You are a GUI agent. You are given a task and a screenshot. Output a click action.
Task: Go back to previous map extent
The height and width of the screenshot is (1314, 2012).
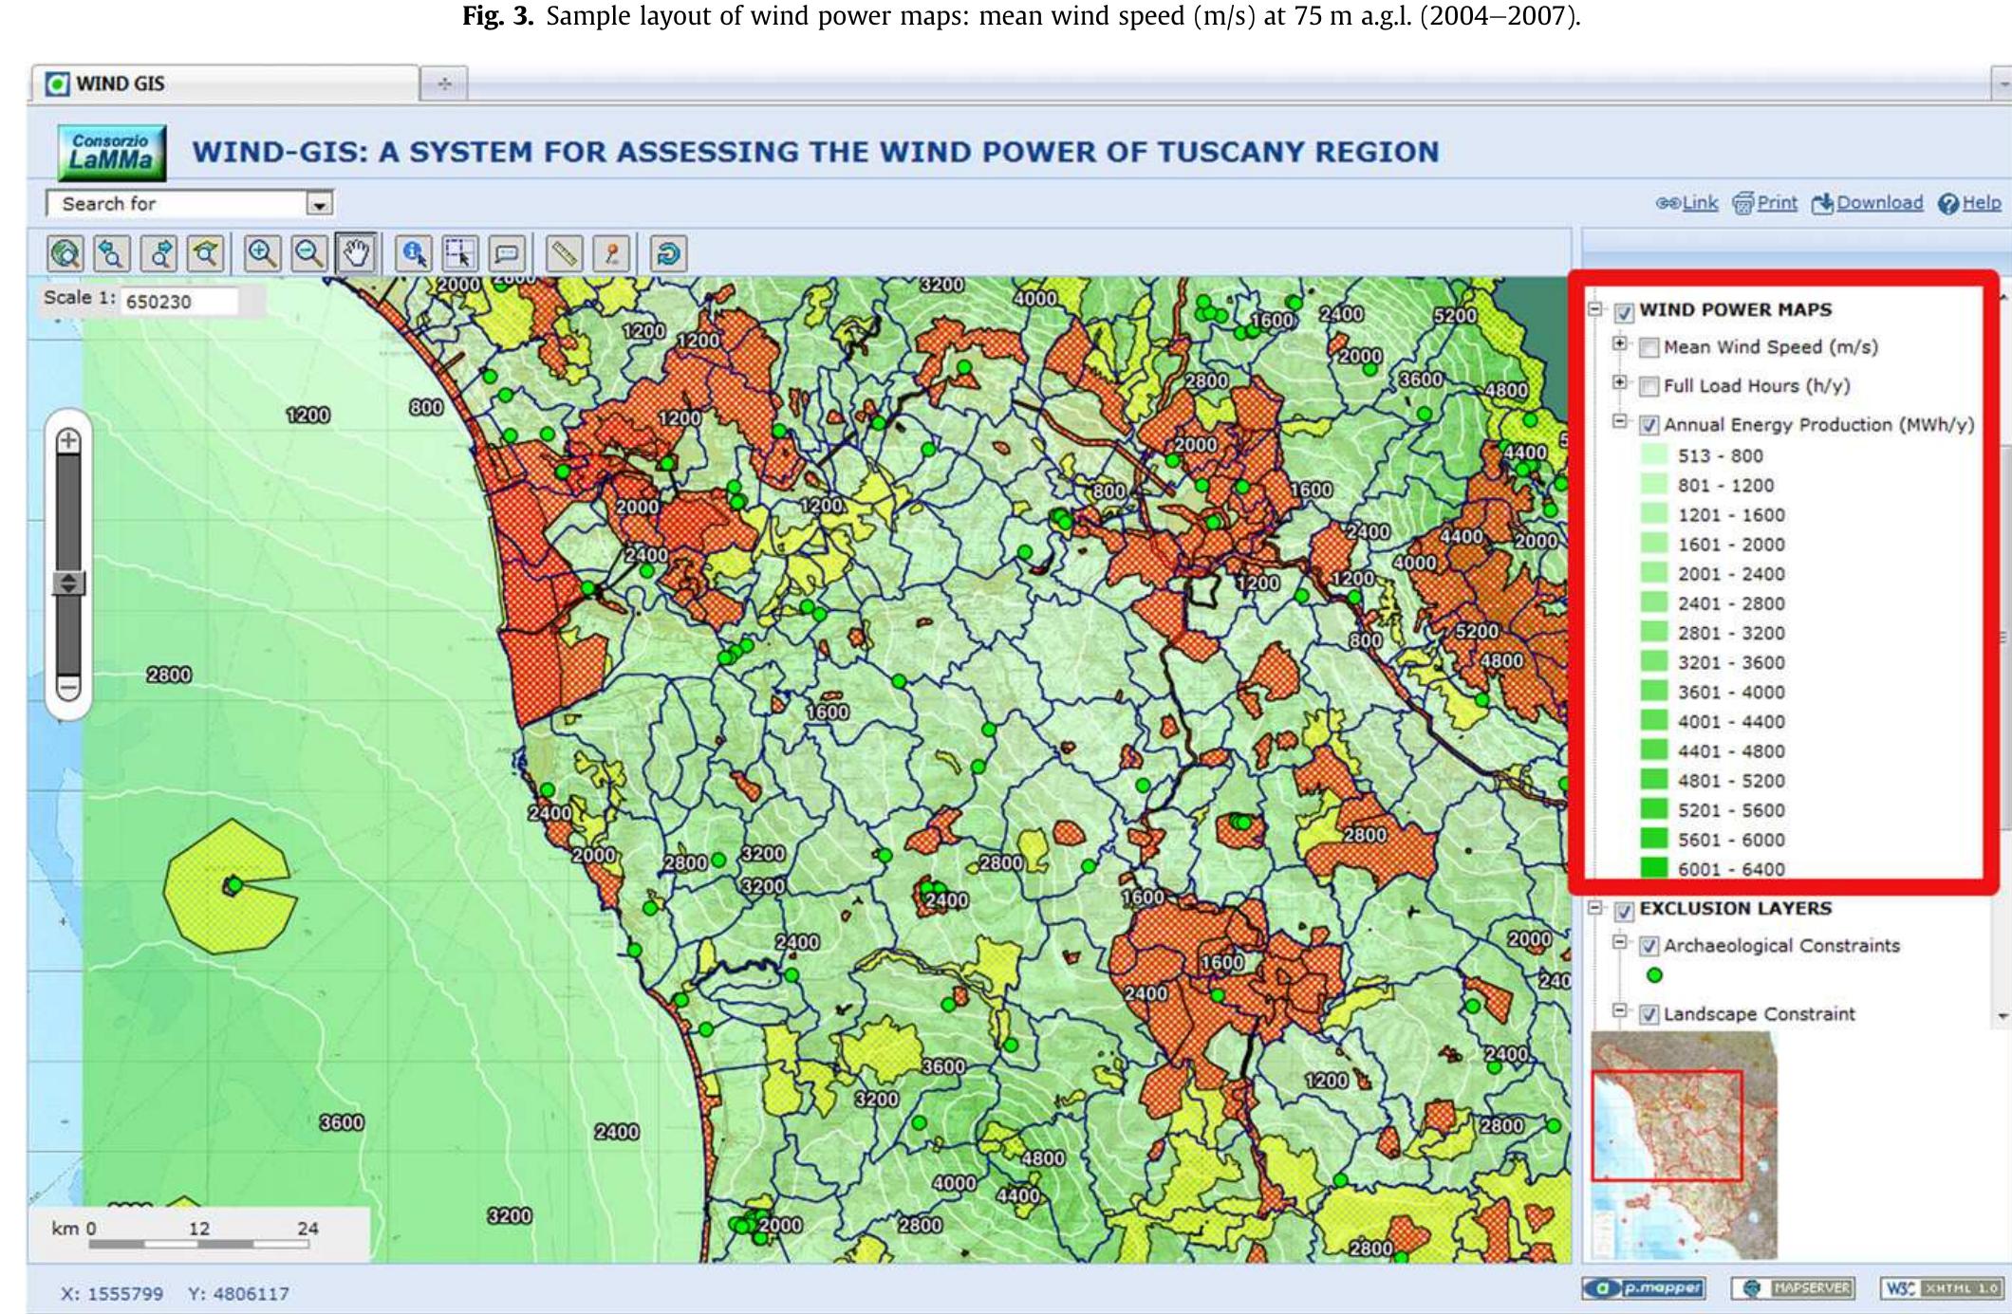[x=110, y=253]
